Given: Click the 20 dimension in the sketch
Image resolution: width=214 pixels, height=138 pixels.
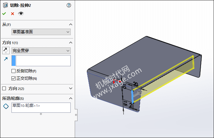Looking at the screenshot, I should coord(136,84).
